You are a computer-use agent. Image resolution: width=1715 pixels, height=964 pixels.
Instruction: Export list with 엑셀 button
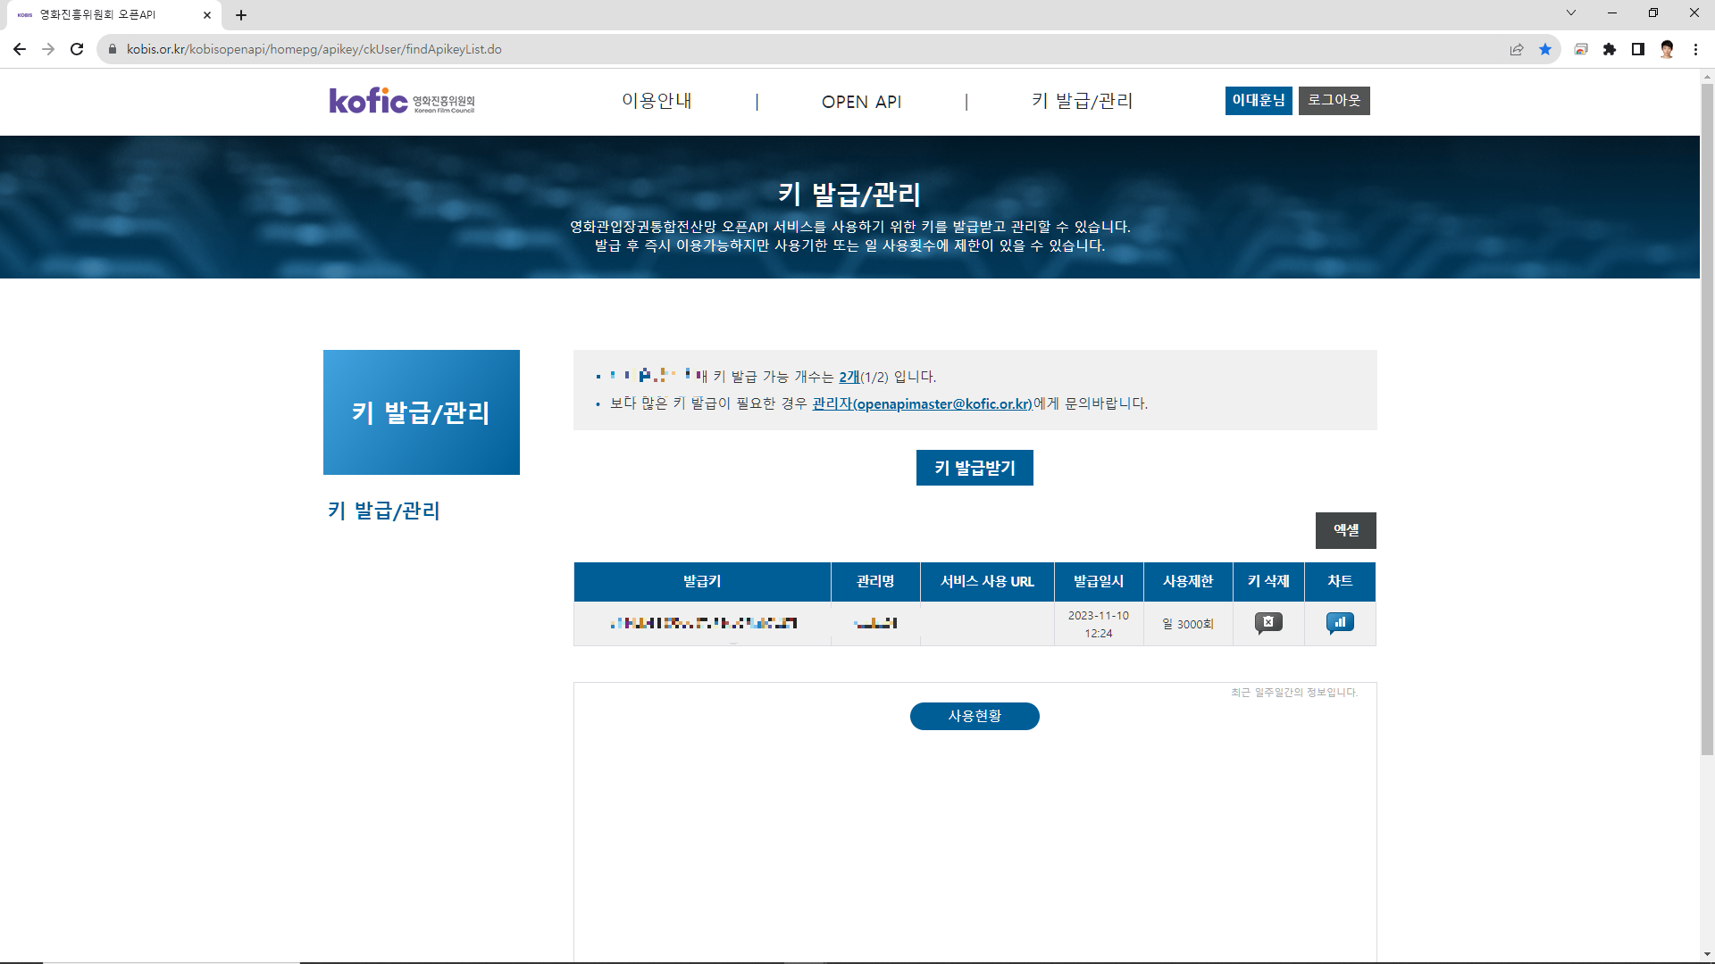[1346, 530]
